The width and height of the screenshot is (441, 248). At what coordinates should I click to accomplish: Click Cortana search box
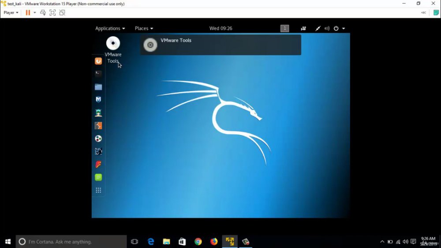[71, 241]
